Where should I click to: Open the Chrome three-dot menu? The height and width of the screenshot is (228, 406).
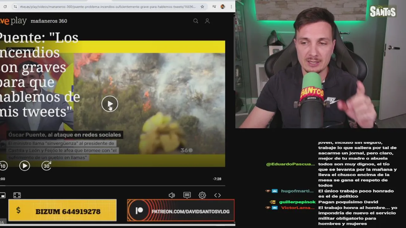[231, 6]
